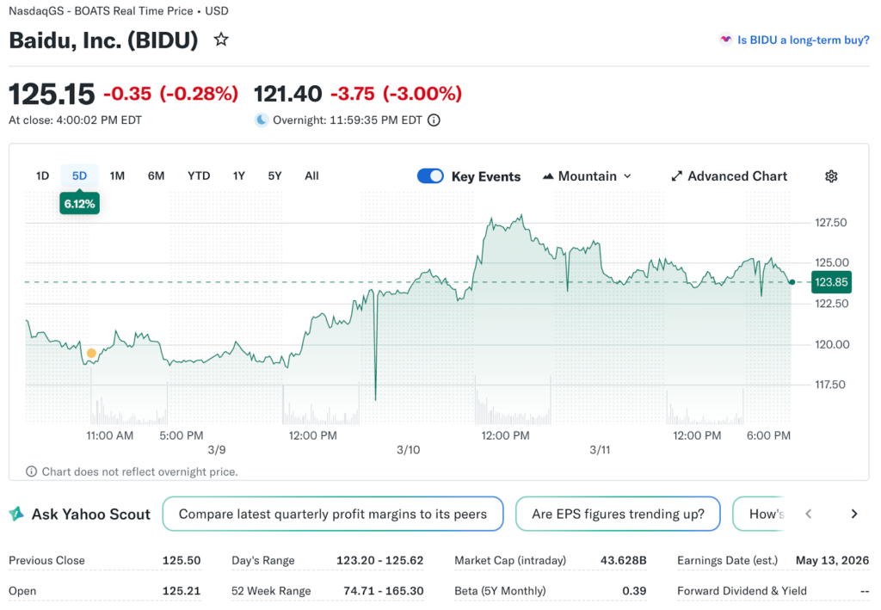
Task: Open chart settings gear icon
Action: click(x=831, y=176)
